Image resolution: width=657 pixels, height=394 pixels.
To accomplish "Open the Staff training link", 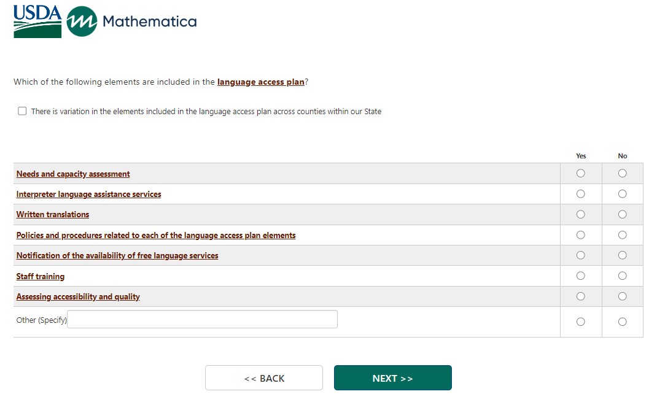I will point(41,277).
